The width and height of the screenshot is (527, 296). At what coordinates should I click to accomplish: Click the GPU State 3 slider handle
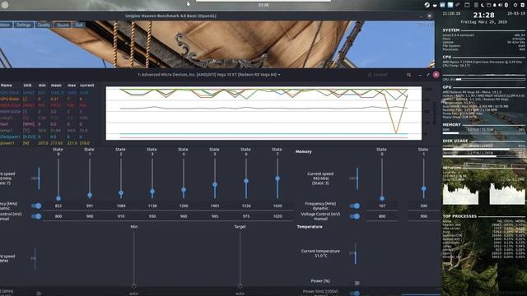tap(152, 192)
